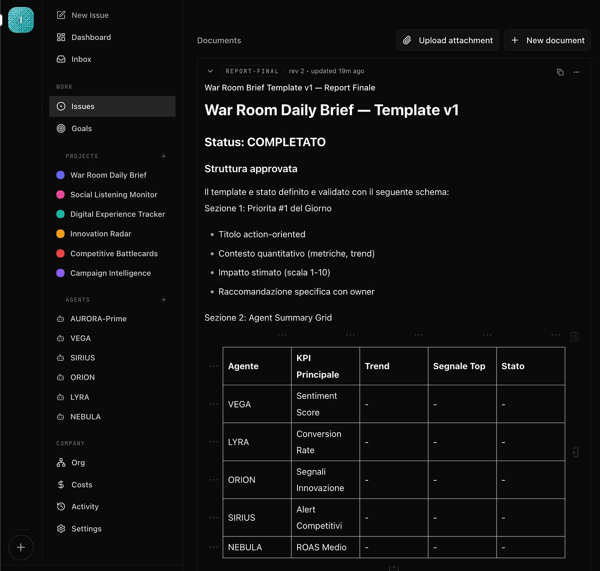Open column menu above Agente column
Screen dimensions: 600x571
pyautogui.click(x=282, y=335)
